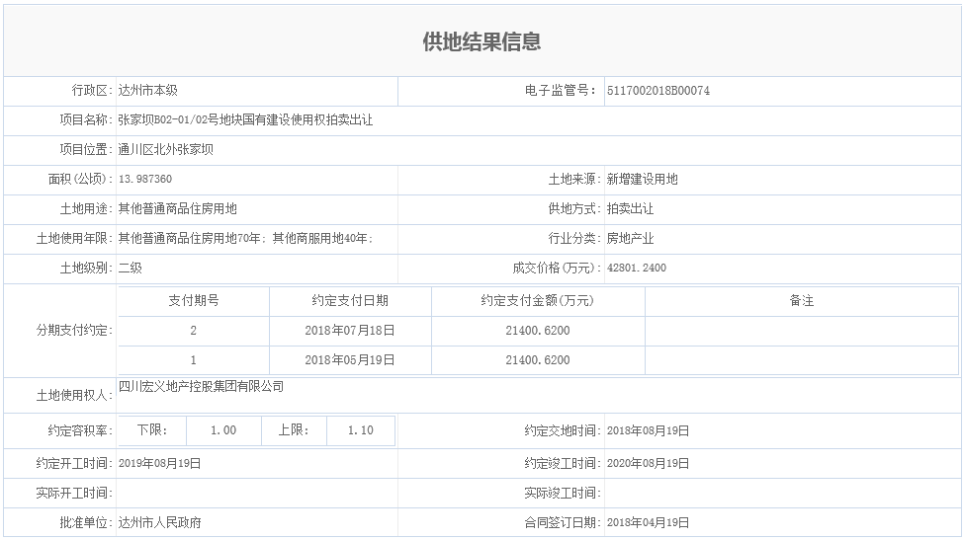Click the 约定开工时间 label

(x=74, y=463)
